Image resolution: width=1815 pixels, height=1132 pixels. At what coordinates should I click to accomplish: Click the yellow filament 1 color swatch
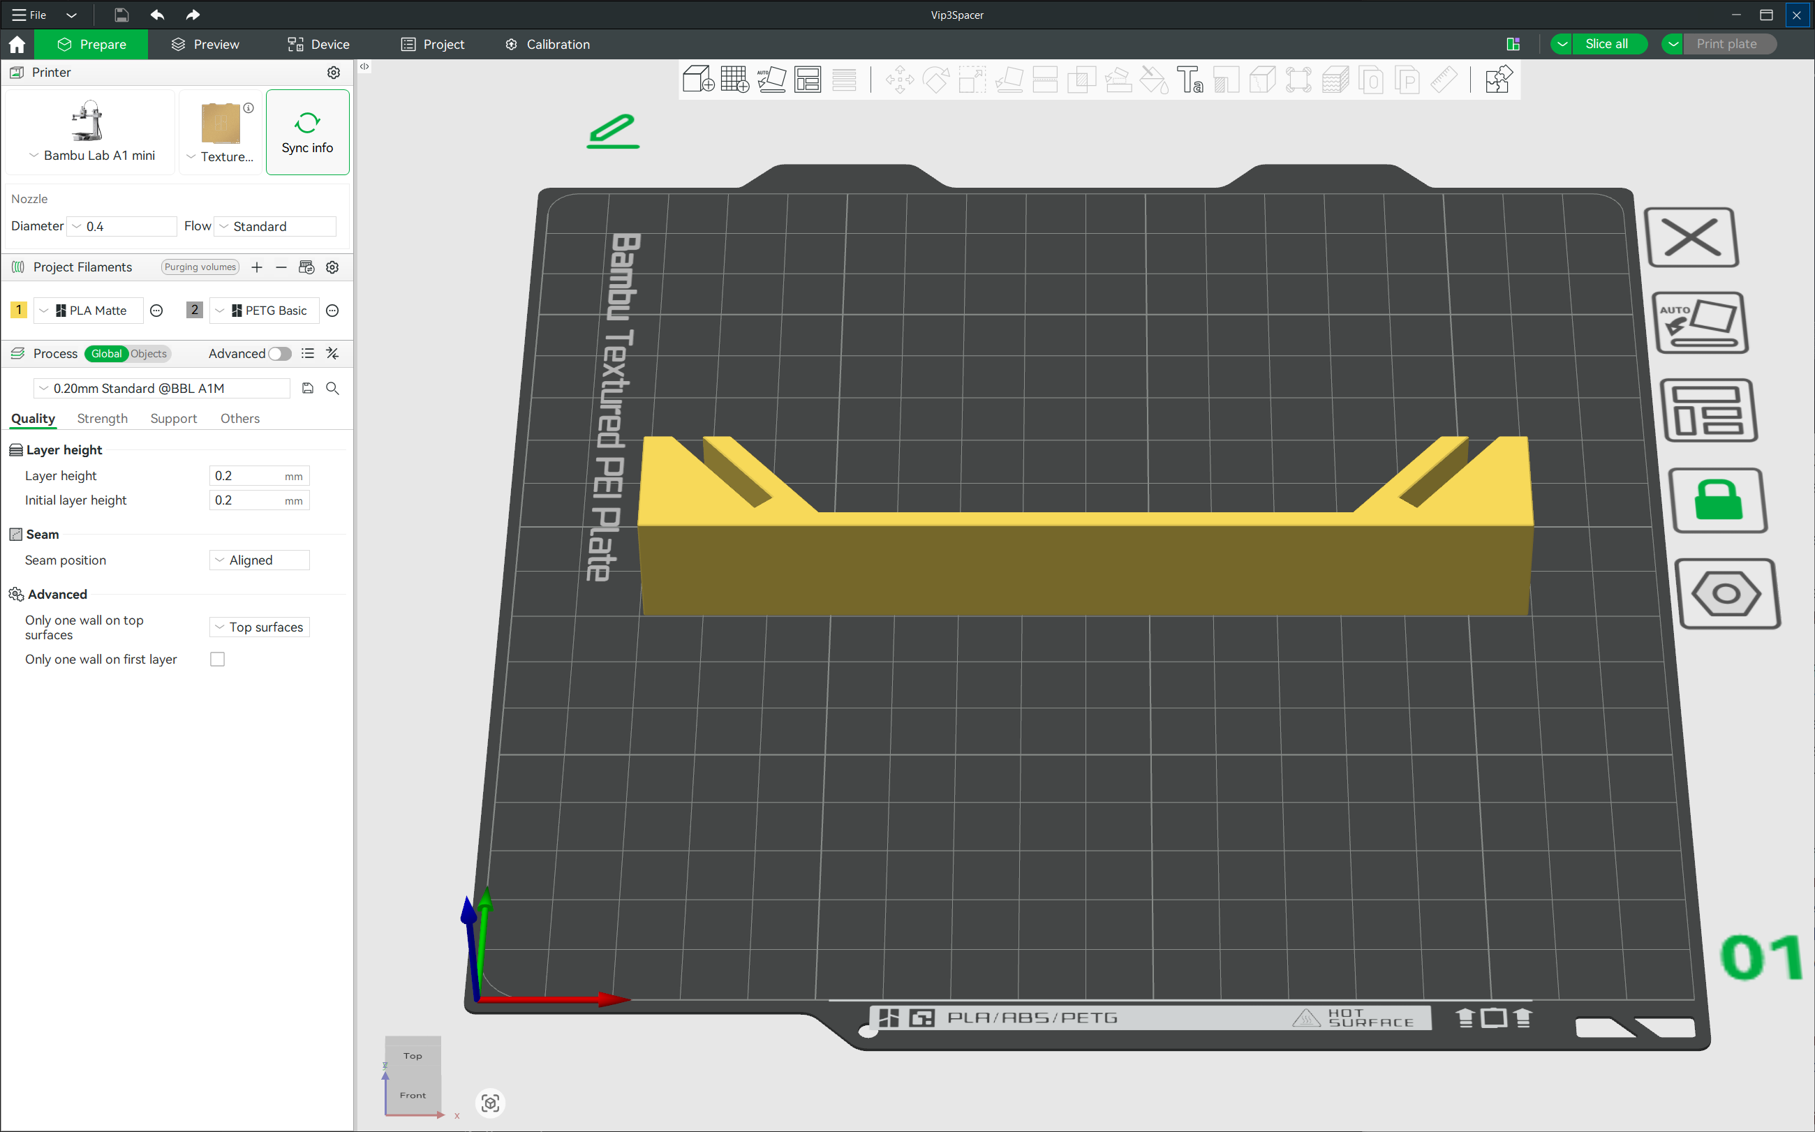[x=19, y=310]
